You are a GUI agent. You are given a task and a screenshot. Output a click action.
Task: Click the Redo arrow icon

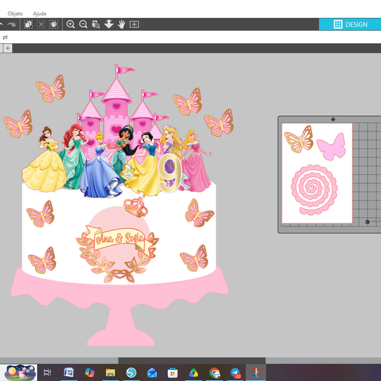point(11,24)
